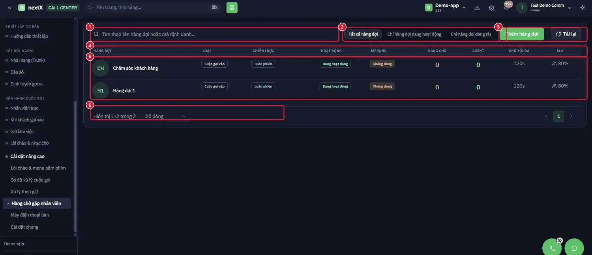The width and height of the screenshot is (592, 255).
Task: Collapse the sidebar with the double-chevron icon
Action: click(x=9, y=7)
